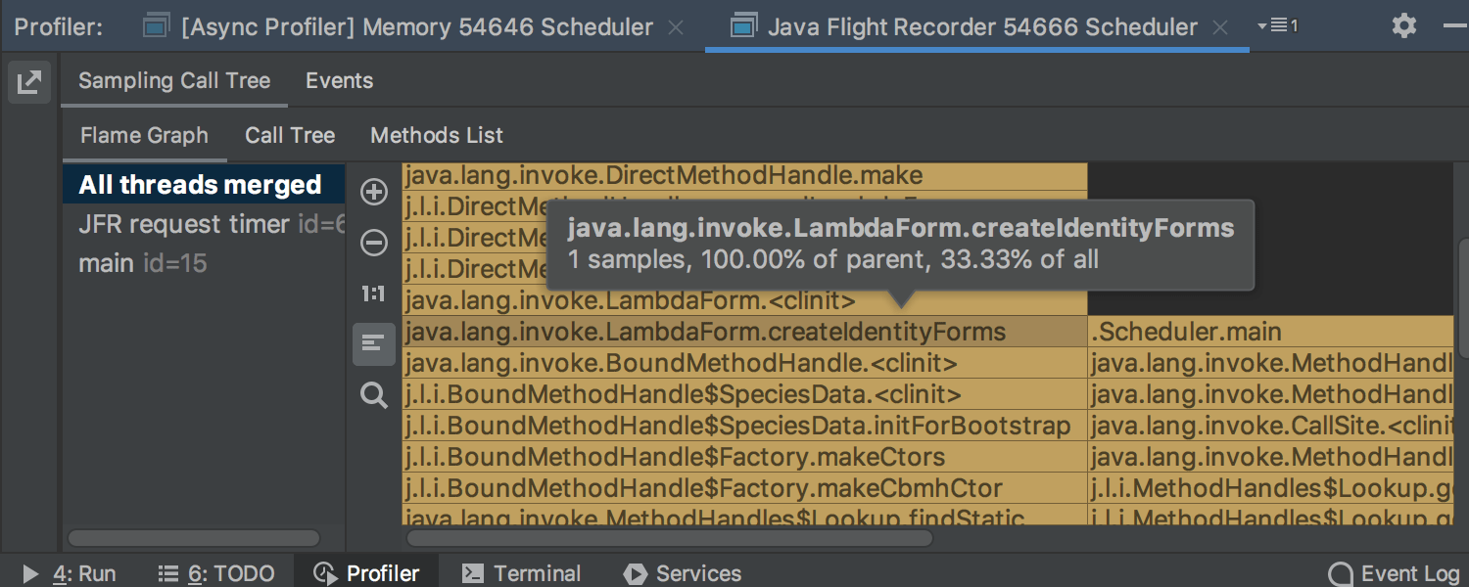Image resolution: width=1469 pixels, height=587 pixels.
Task: Zoom into the flame graph
Action: pos(374,192)
